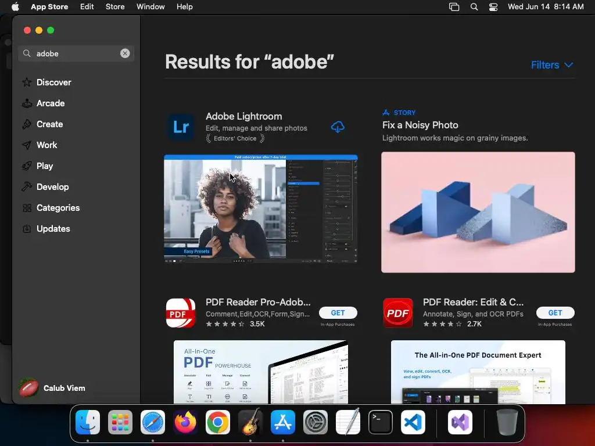The width and height of the screenshot is (595, 446).
Task: Open PDF Reader: Edit & C... app icon
Action: 397,313
